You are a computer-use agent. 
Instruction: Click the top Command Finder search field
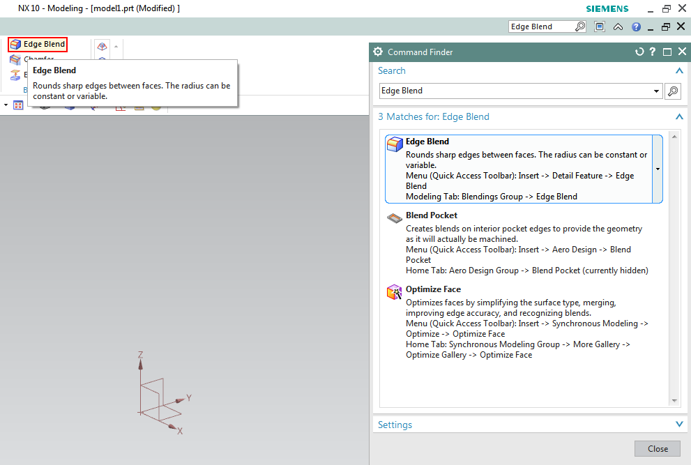[542, 26]
